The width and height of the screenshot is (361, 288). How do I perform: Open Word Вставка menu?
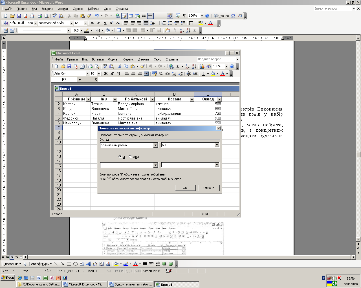[x=47, y=9]
